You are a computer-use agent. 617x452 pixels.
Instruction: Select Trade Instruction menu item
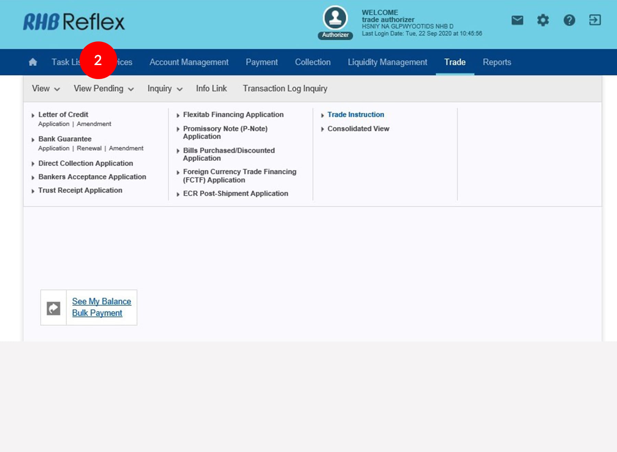click(x=355, y=115)
